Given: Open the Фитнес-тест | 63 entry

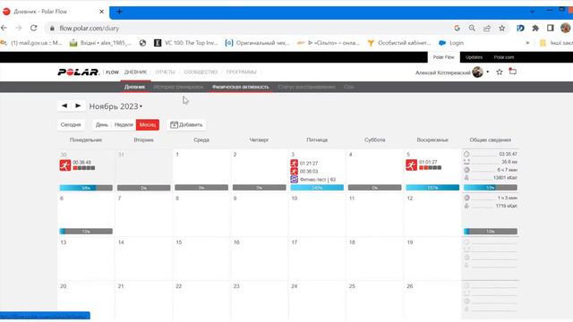Looking at the screenshot, I should click(x=318, y=180).
